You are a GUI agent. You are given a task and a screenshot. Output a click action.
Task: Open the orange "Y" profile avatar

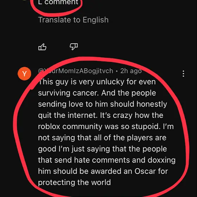point(24,74)
